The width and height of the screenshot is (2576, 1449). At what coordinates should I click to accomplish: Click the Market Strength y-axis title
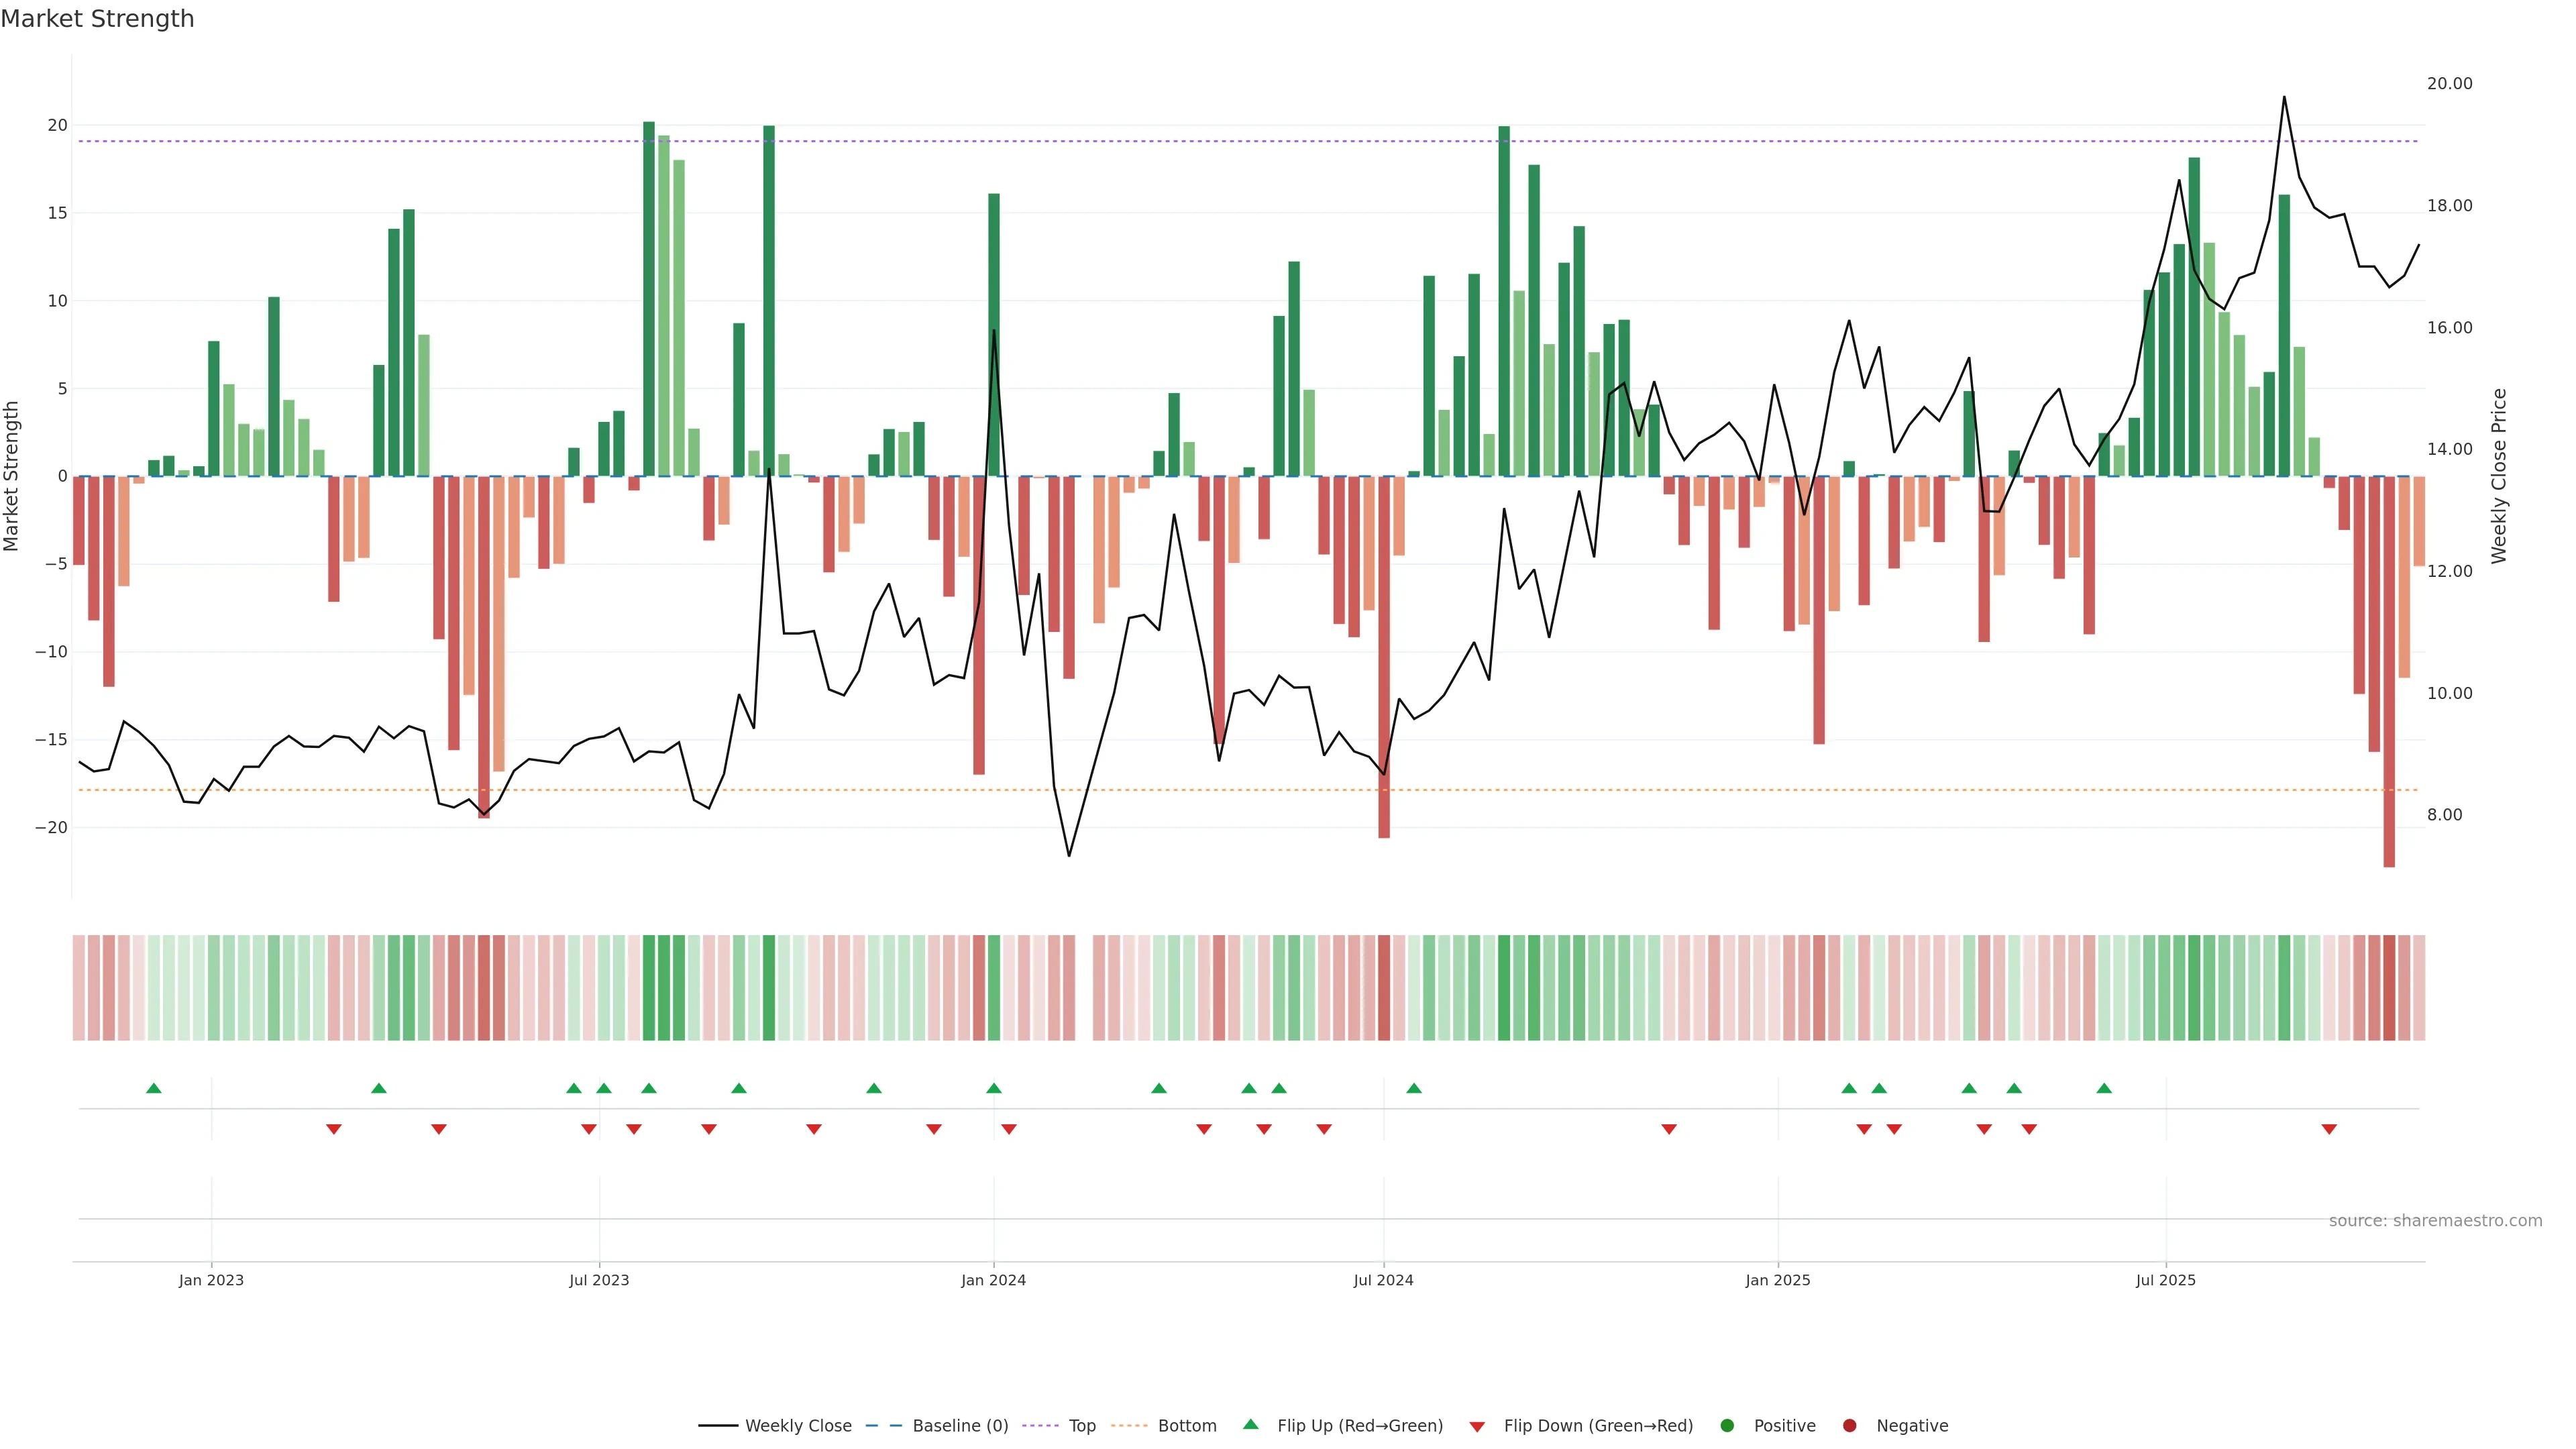[x=12, y=476]
